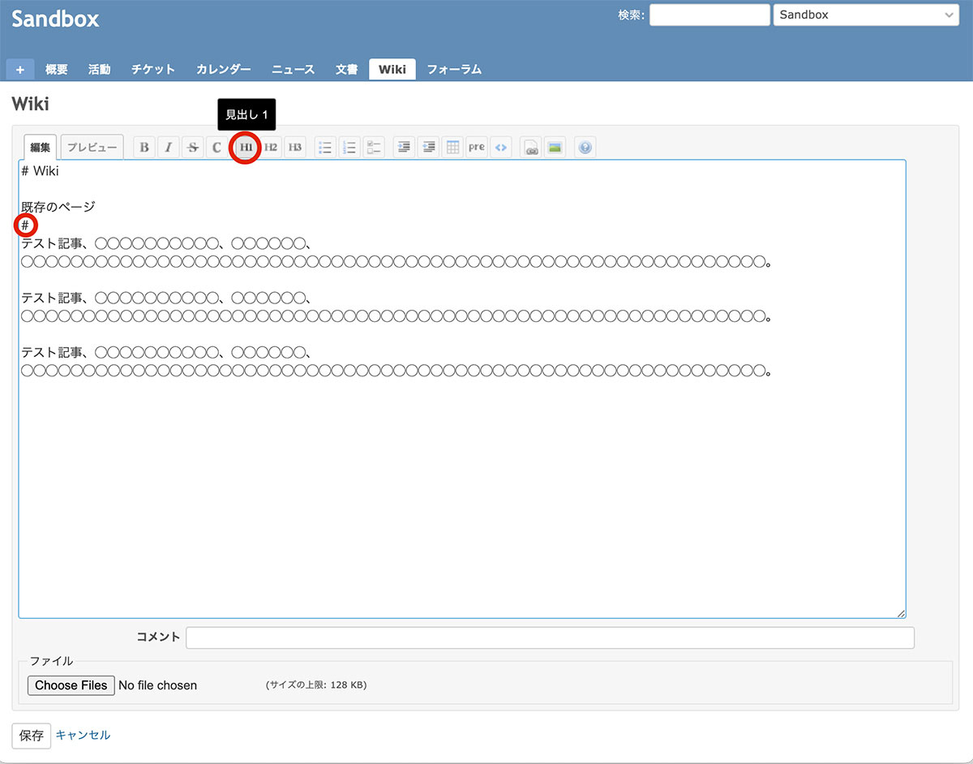Image resolution: width=973 pixels, height=764 pixels.
Task: Insert ordered numbered list
Action: pyautogui.click(x=349, y=148)
